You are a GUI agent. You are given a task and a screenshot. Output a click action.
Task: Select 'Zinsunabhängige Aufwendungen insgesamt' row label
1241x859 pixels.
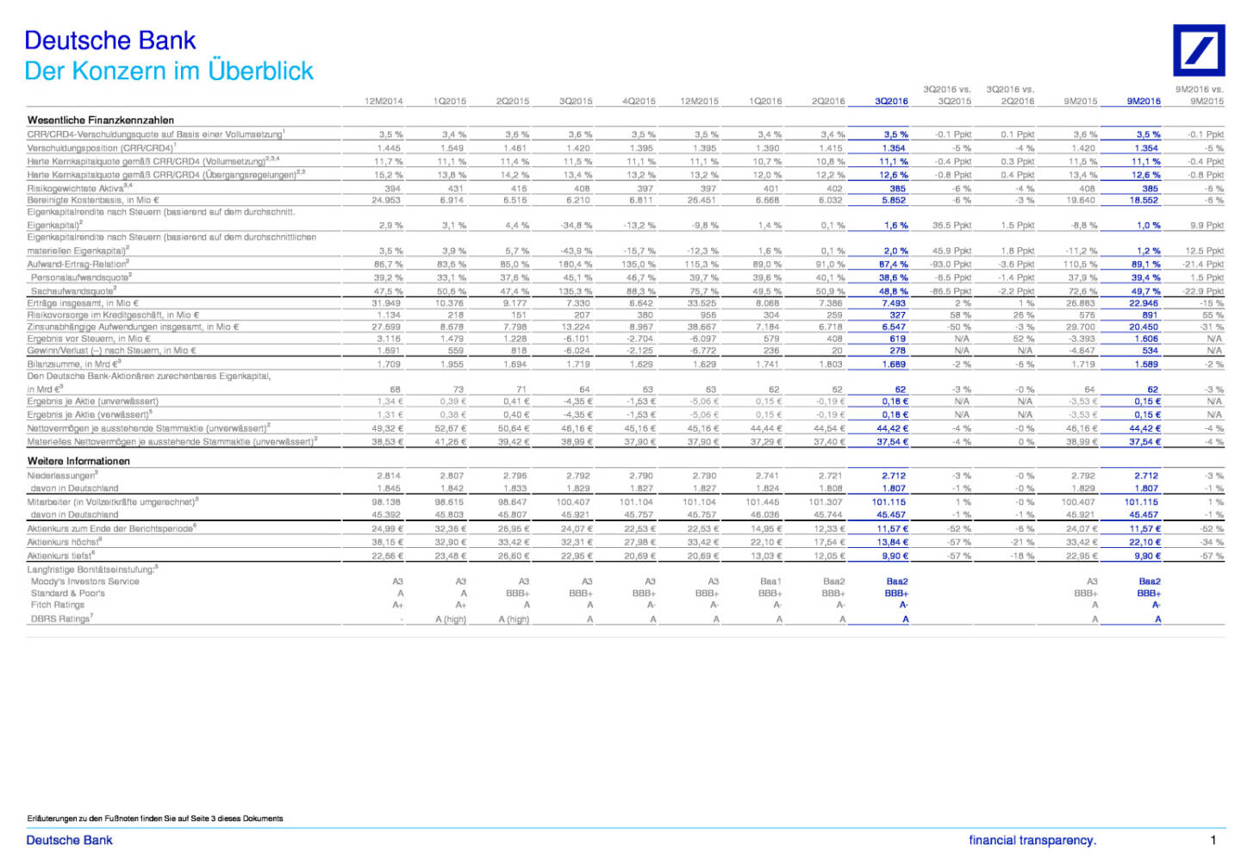[133, 327]
